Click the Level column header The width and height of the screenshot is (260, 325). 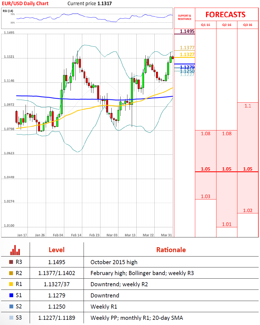57,250
